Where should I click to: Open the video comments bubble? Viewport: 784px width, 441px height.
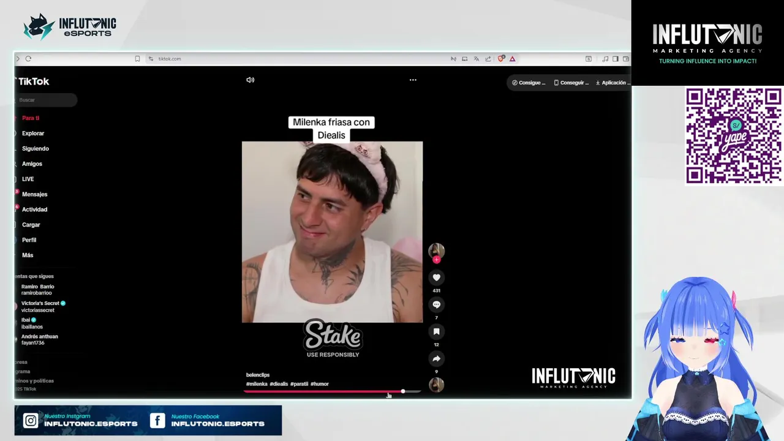pos(436,304)
